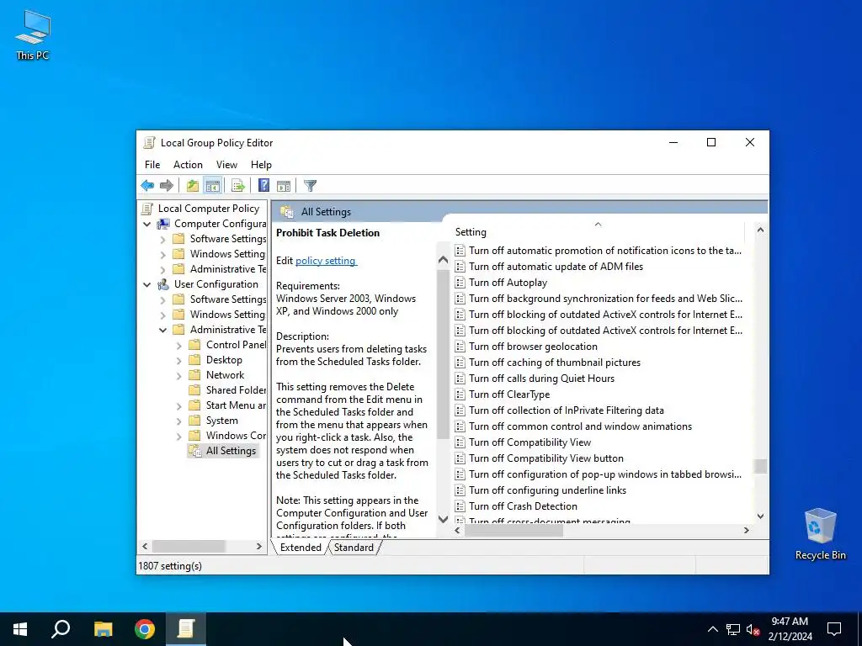Image resolution: width=862 pixels, height=646 pixels.
Task: Click the description pane vertical scrollbar thumb
Action: click(x=443, y=355)
